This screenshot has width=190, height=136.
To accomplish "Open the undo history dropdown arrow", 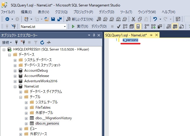I will [160, 19].
